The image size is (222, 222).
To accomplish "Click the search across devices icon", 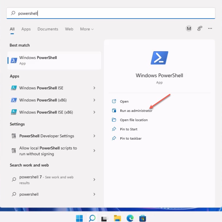I will click(x=200, y=28).
